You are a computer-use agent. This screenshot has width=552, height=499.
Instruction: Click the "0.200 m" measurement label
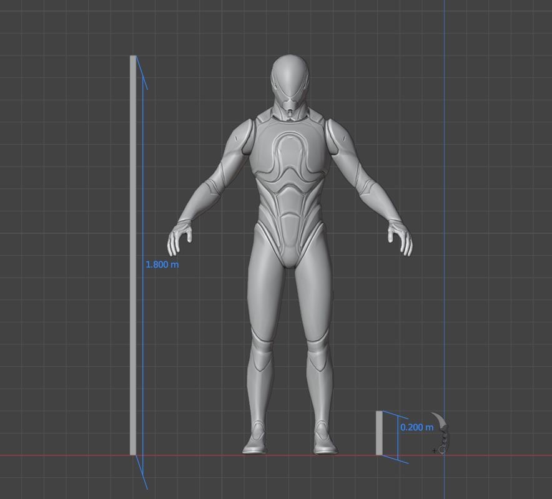coord(416,428)
